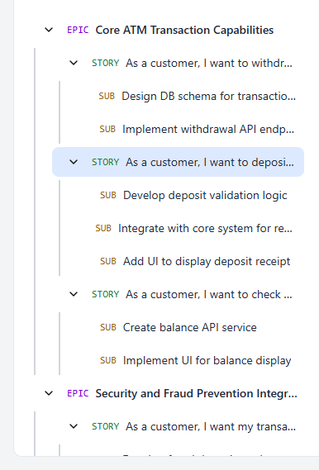Open subtask Develop deposit validation logic
This screenshot has height=470, width=319.
point(205,195)
